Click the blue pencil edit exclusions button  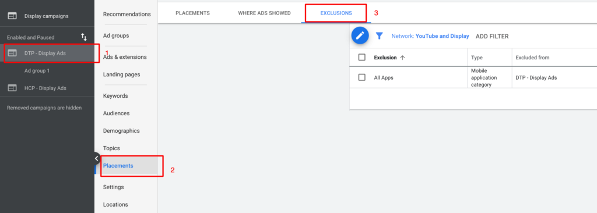360,35
